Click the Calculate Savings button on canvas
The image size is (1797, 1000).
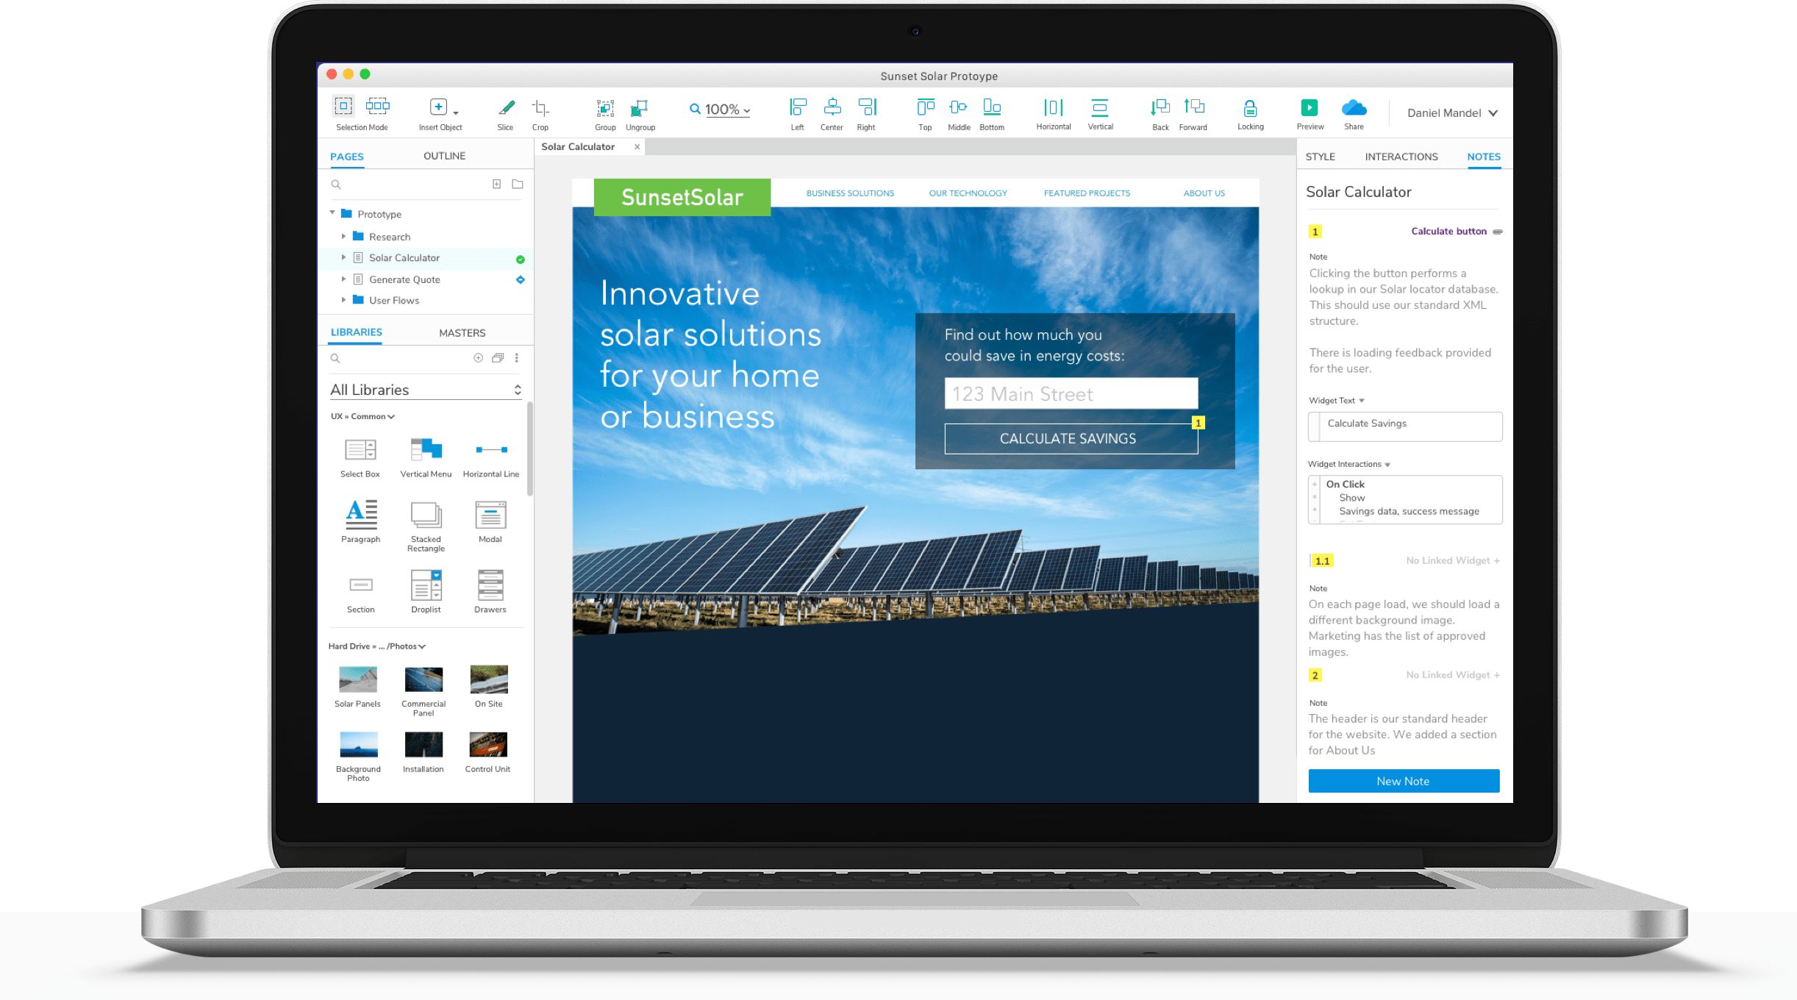click(x=1068, y=439)
